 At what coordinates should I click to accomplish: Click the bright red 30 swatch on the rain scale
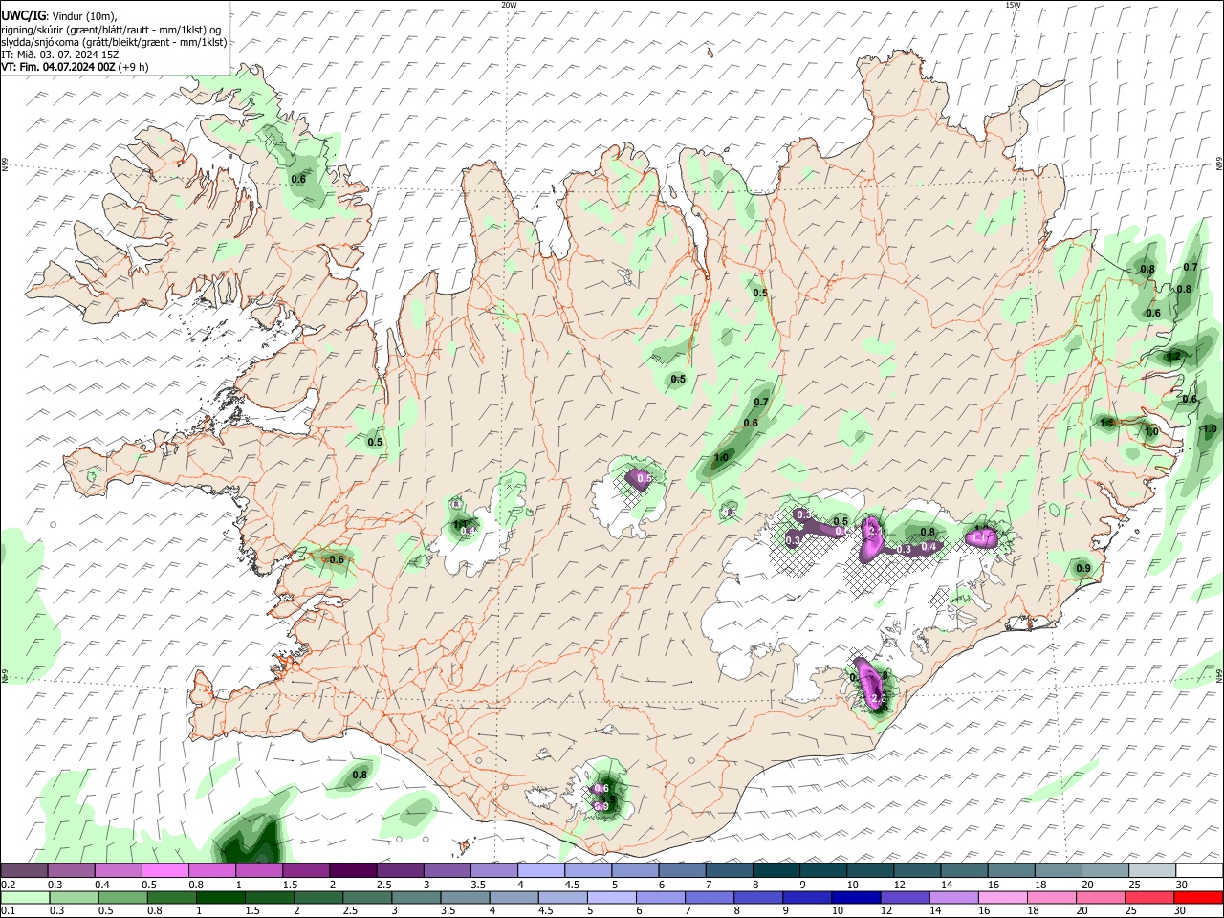[1200, 897]
